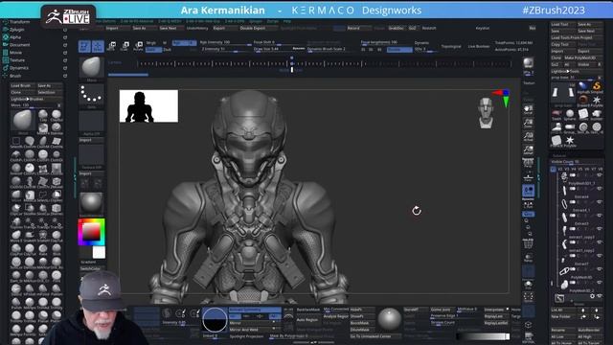Expand the Brush palette
The height and width of the screenshot is (345, 613).
(15, 76)
